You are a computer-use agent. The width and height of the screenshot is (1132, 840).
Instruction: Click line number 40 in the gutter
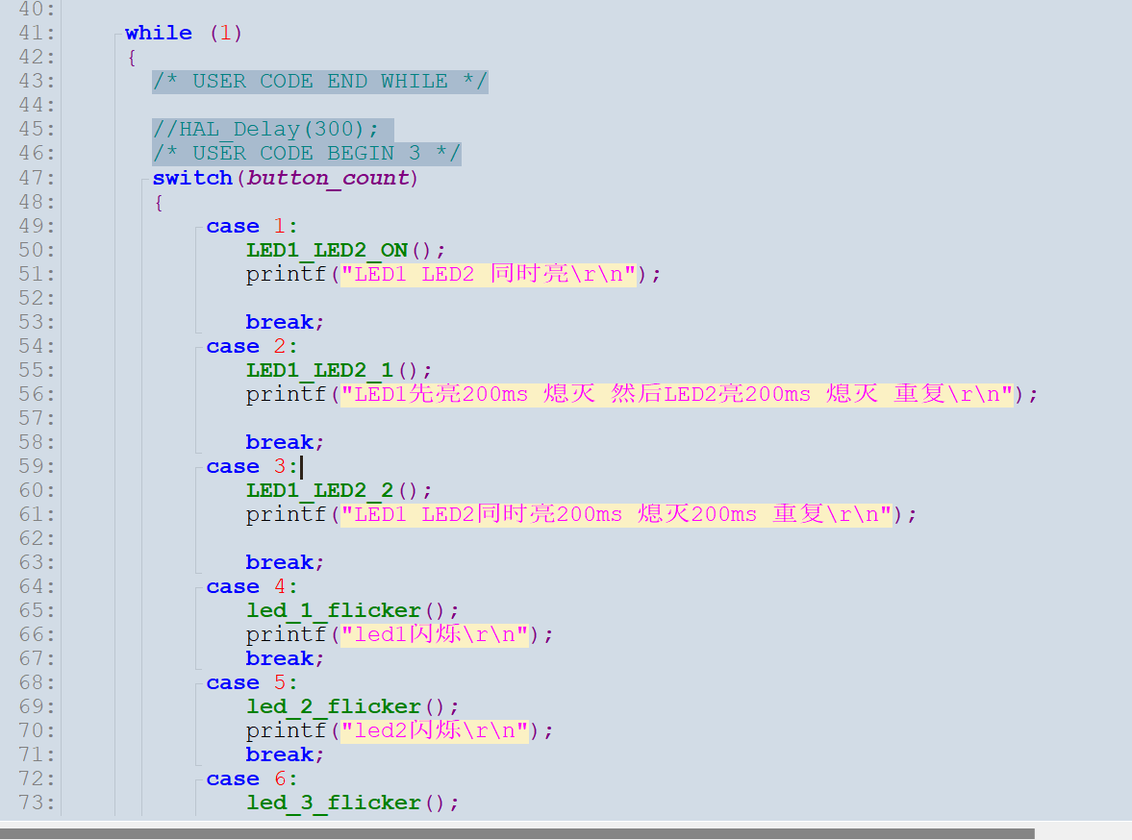click(37, 10)
